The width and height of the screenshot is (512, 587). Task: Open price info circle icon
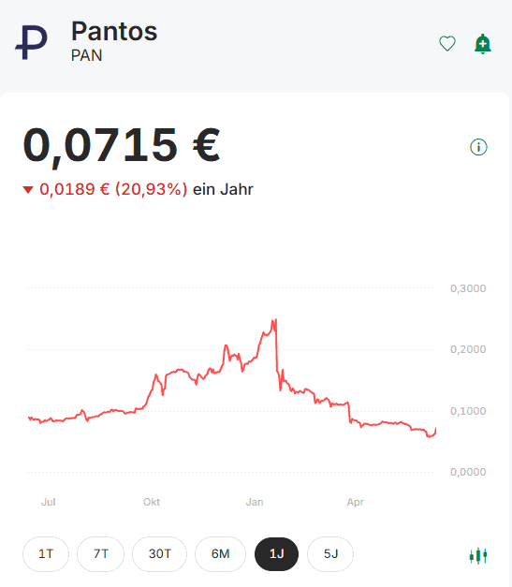tap(478, 147)
